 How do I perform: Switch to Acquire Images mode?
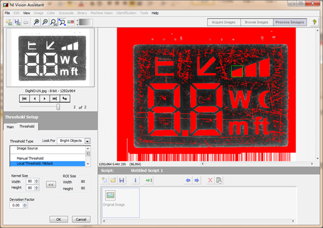[224, 22]
